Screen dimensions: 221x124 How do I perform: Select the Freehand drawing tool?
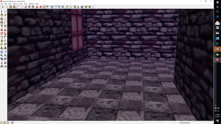5,26
